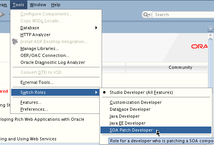Open the Database submenu
The height and width of the screenshot is (145, 214).
(56, 28)
